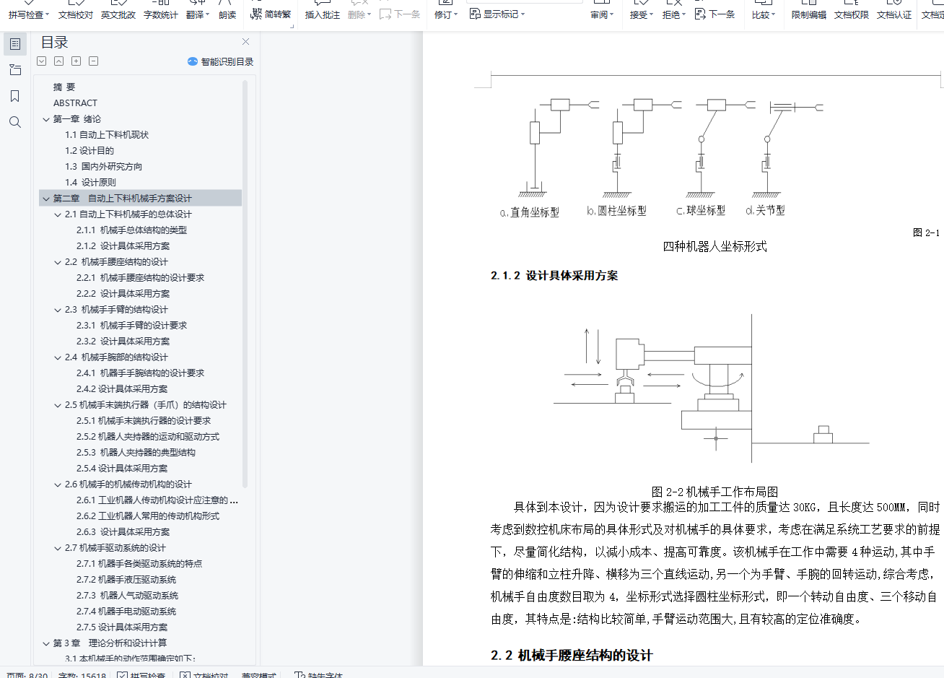Image resolution: width=944 pixels, height=678 pixels.
Task: Jump to 2.7.4 机器手电动驱动系统
Action: 126,612
